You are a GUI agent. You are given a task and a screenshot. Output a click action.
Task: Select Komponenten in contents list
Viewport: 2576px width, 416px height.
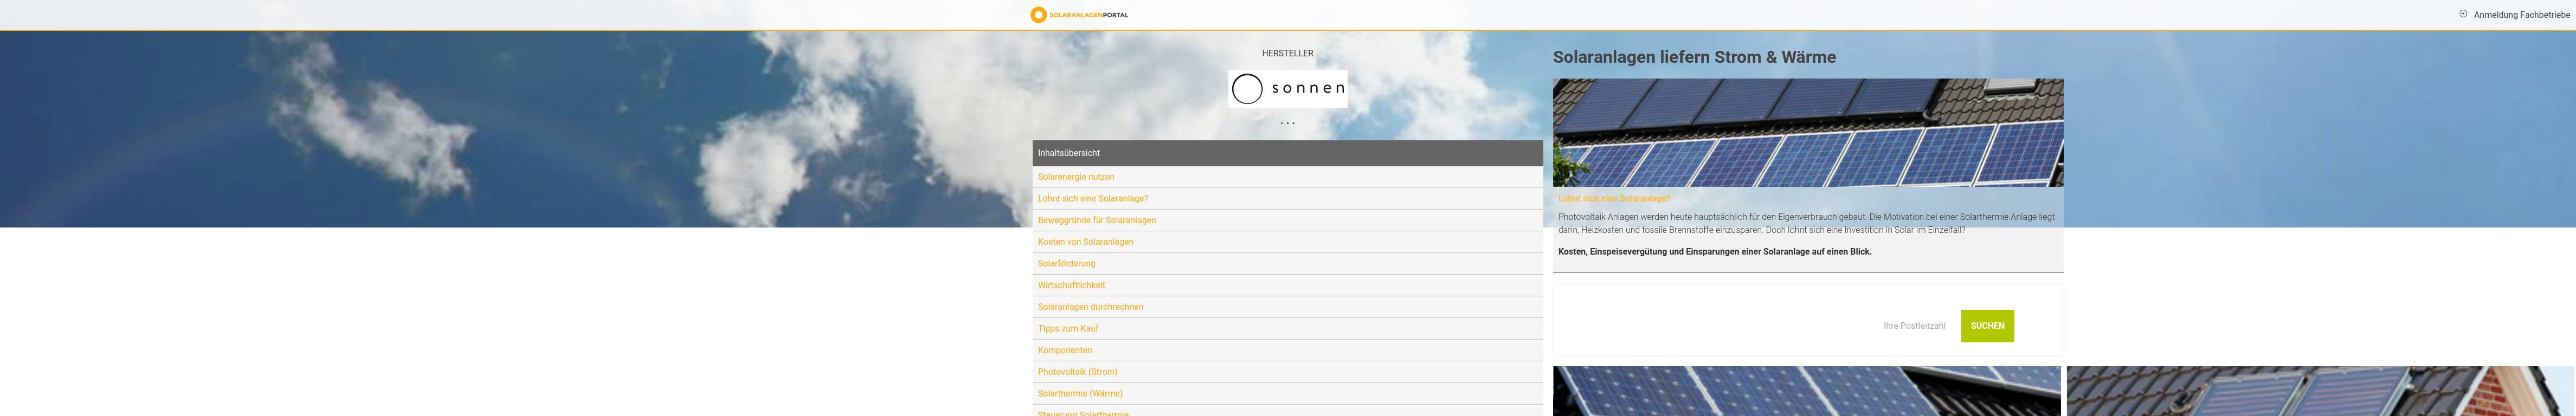(x=1064, y=350)
